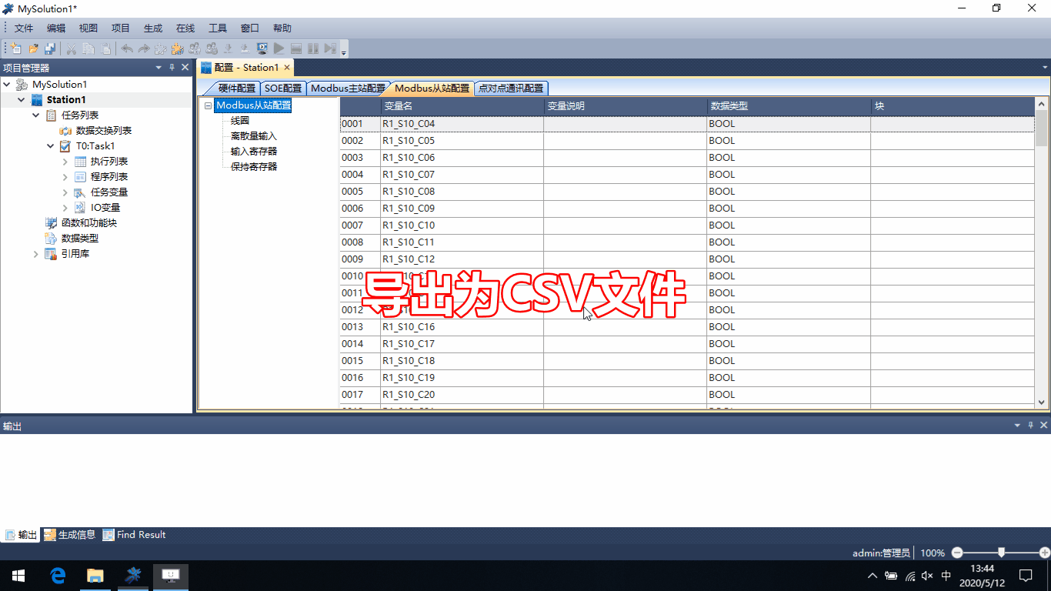
Task: Click the table scroll down arrow
Action: coord(1042,402)
